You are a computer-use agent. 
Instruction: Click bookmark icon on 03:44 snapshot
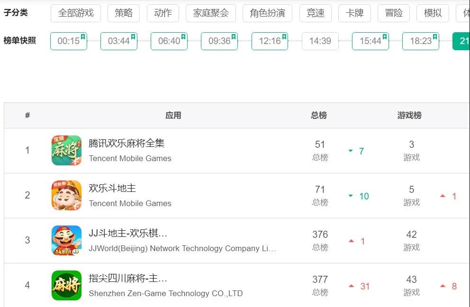coord(133,37)
